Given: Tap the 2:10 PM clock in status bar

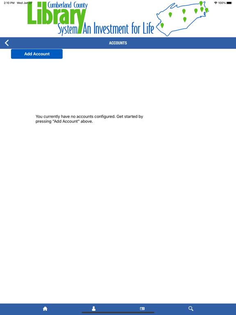Looking at the screenshot, I should (x=9, y=3).
